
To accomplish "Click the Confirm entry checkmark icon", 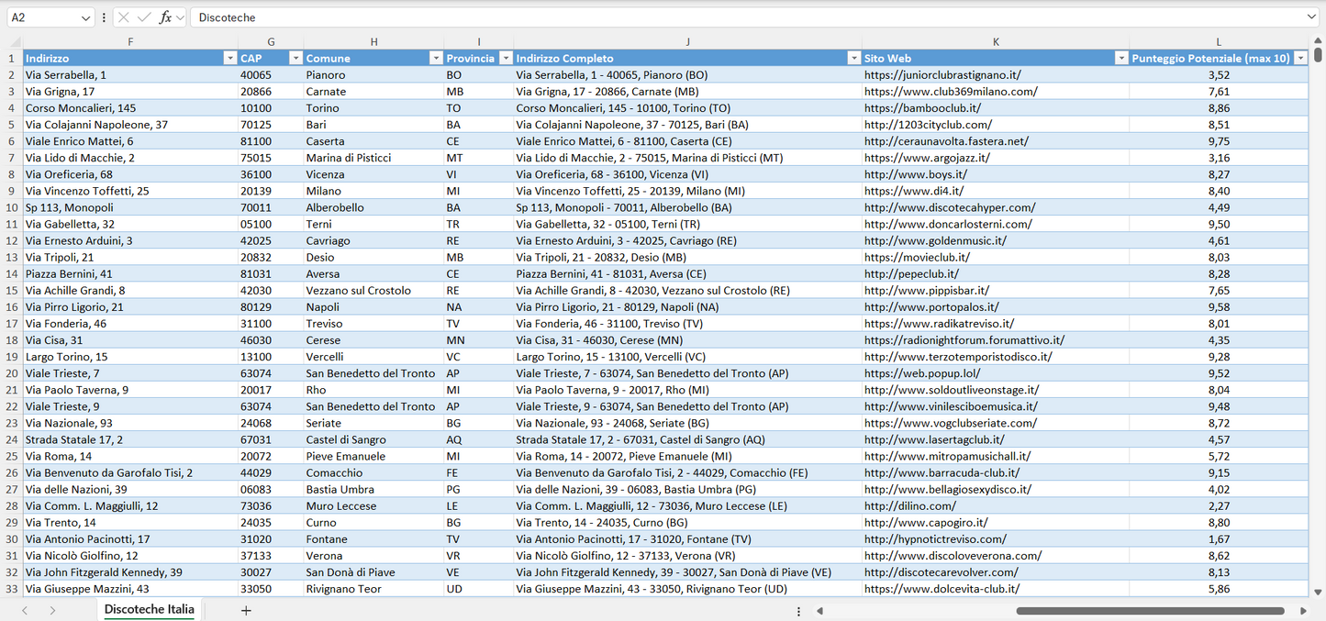I will [142, 17].
